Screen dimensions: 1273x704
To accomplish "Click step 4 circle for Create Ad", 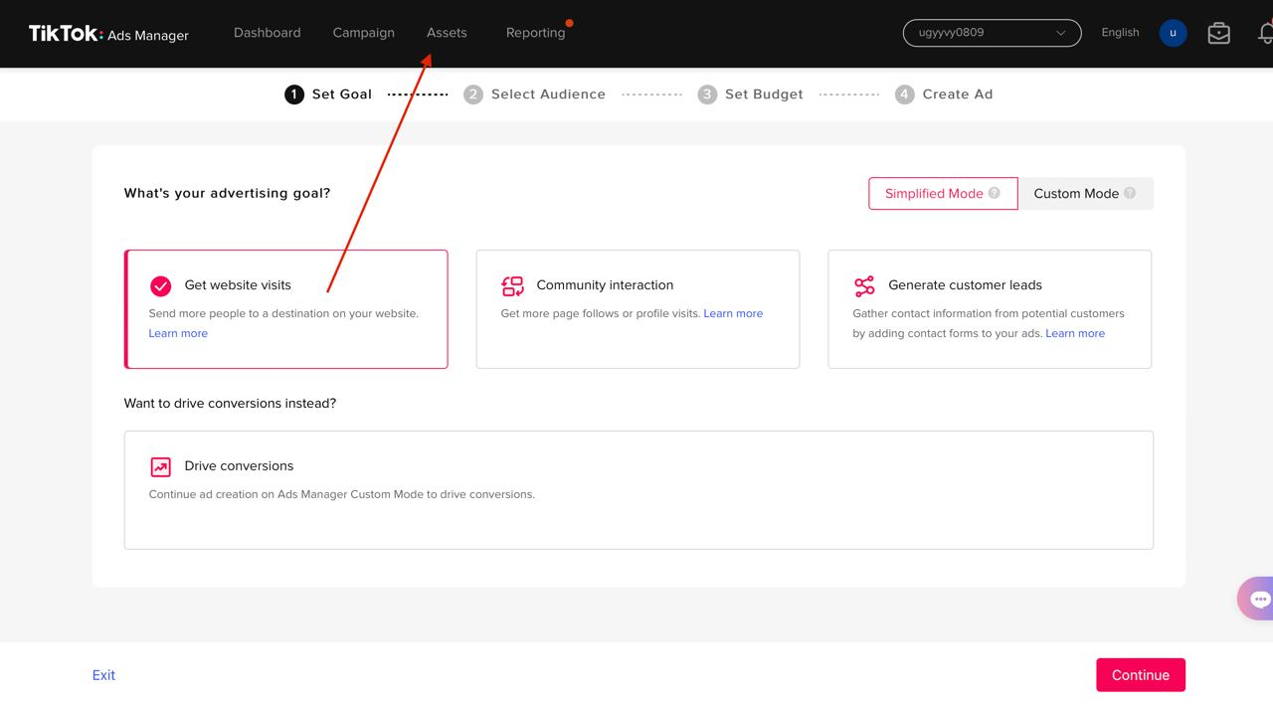I will coord(904,94).
